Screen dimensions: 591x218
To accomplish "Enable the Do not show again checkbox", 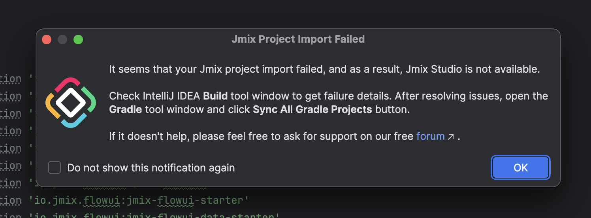I will pyautogui.click(x=55, y=167).
